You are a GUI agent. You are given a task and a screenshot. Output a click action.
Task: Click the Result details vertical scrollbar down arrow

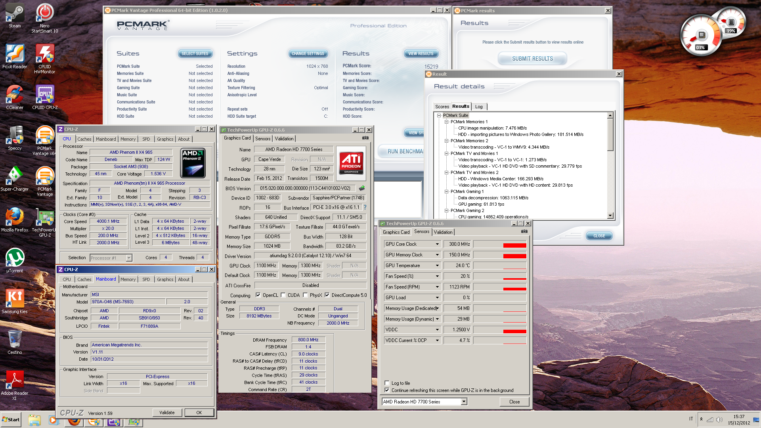click(x=610, y=216)
